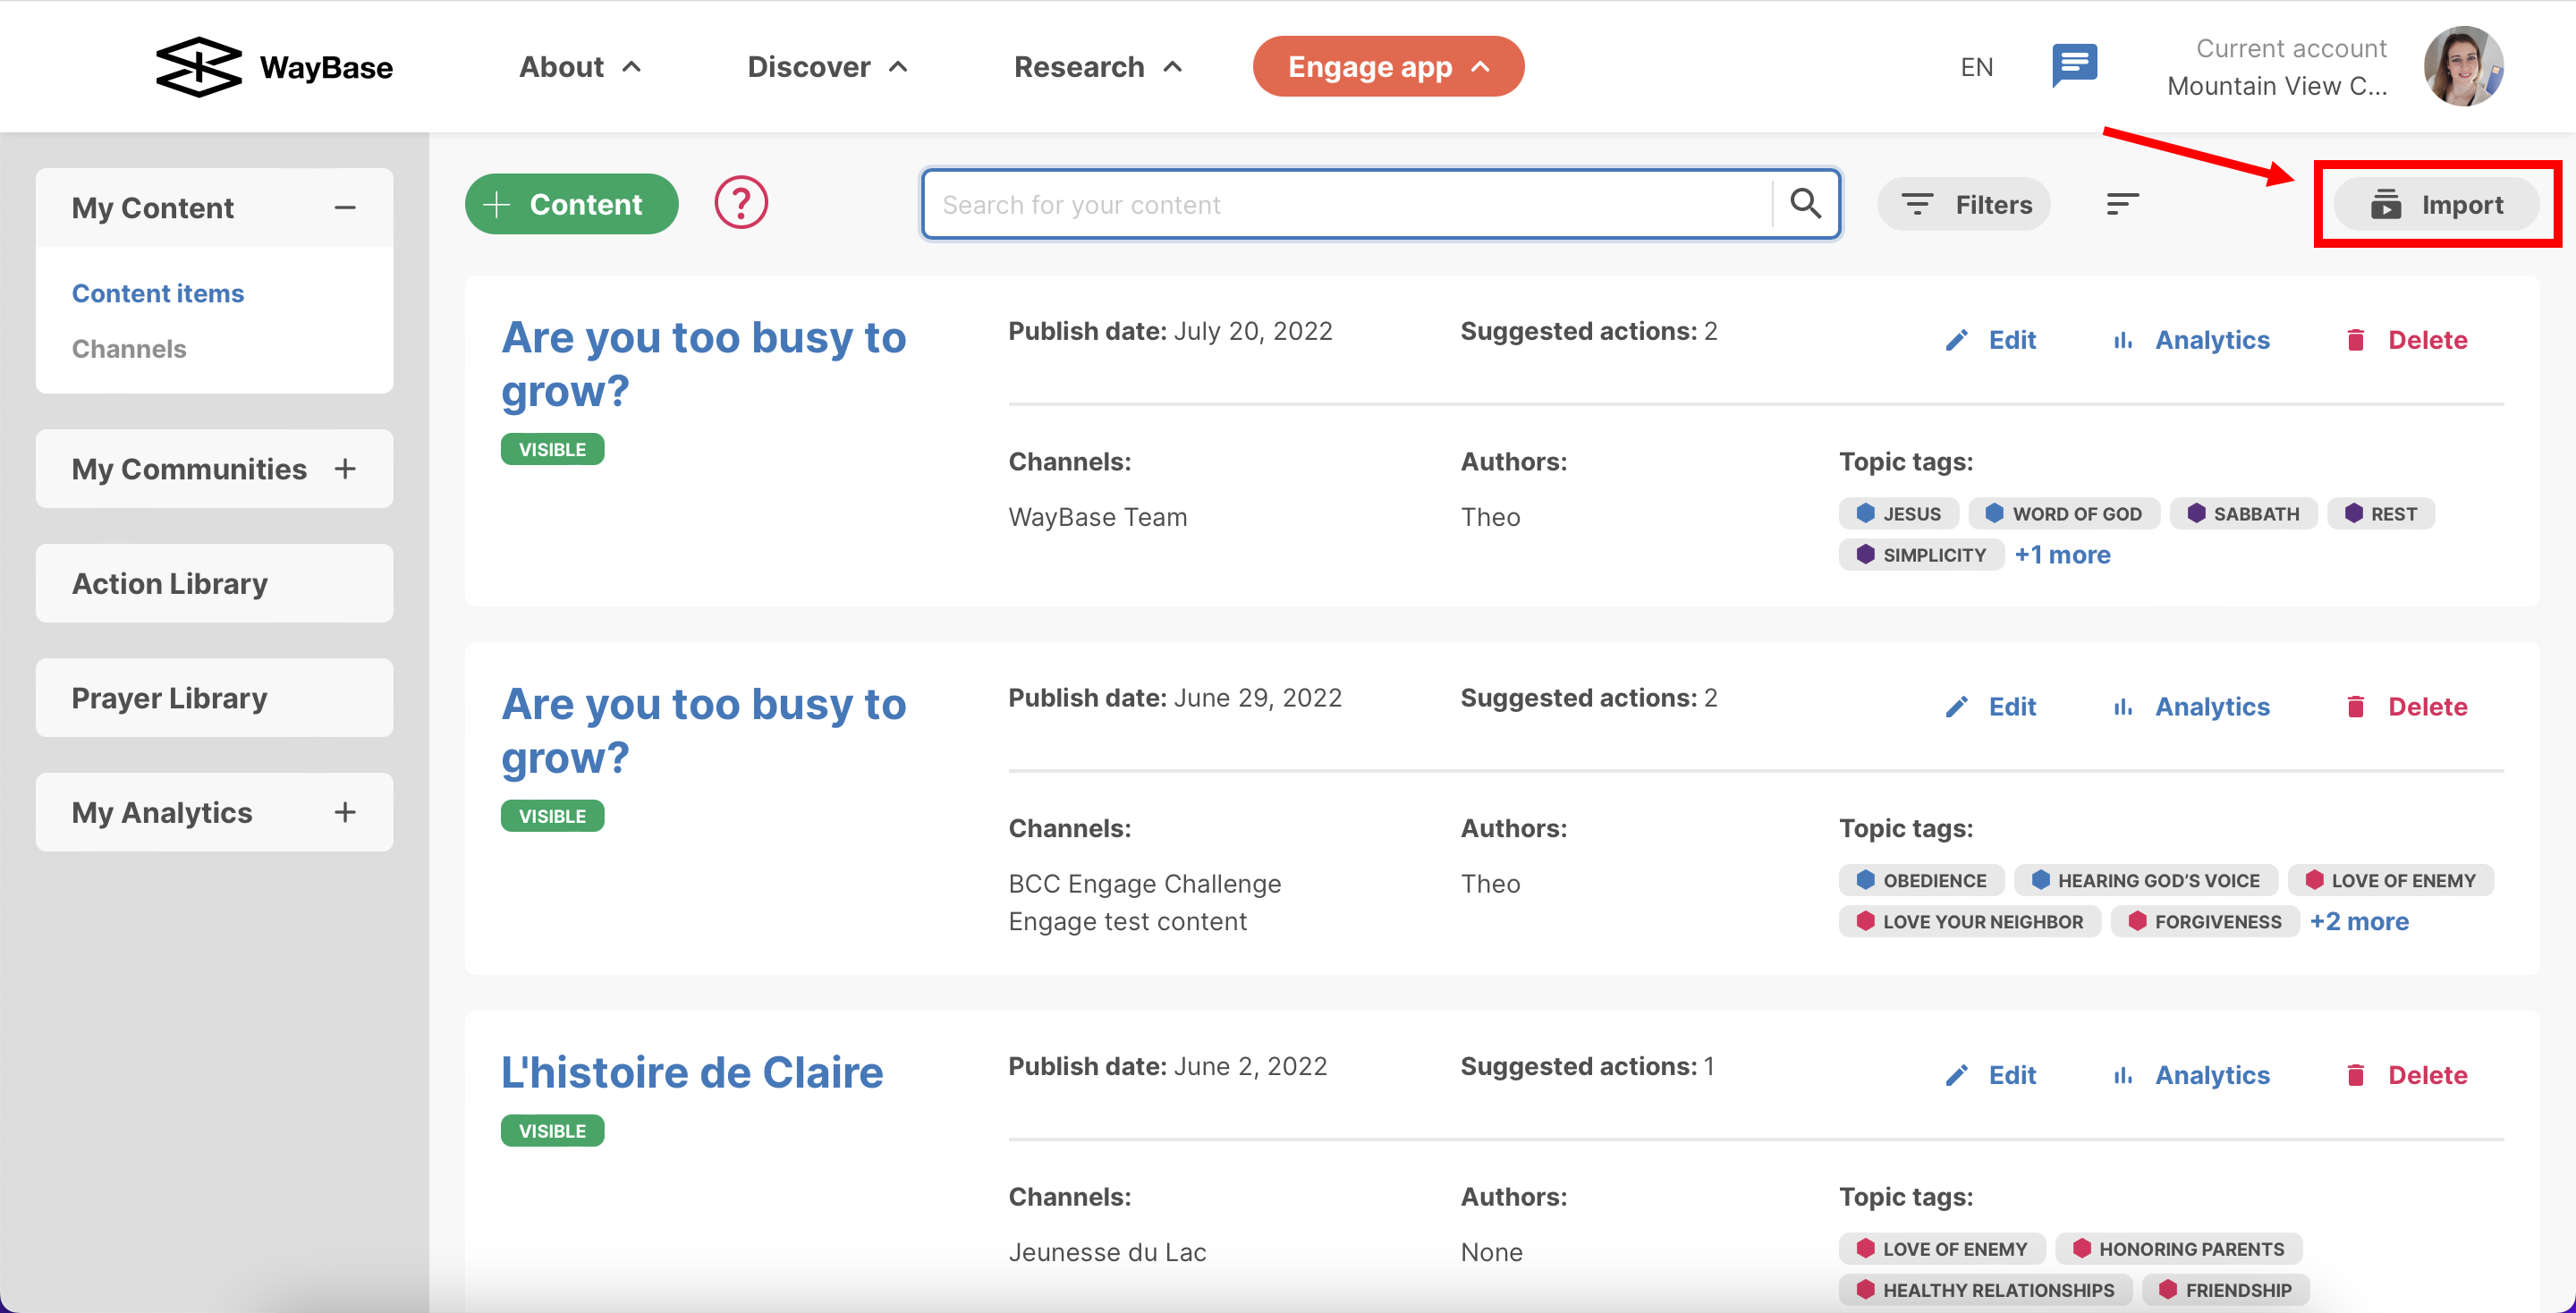This screenshot has height=1313, width=2576.
Task: Click the 'WayBase Team' channel text
Action: coord(1097,517)
